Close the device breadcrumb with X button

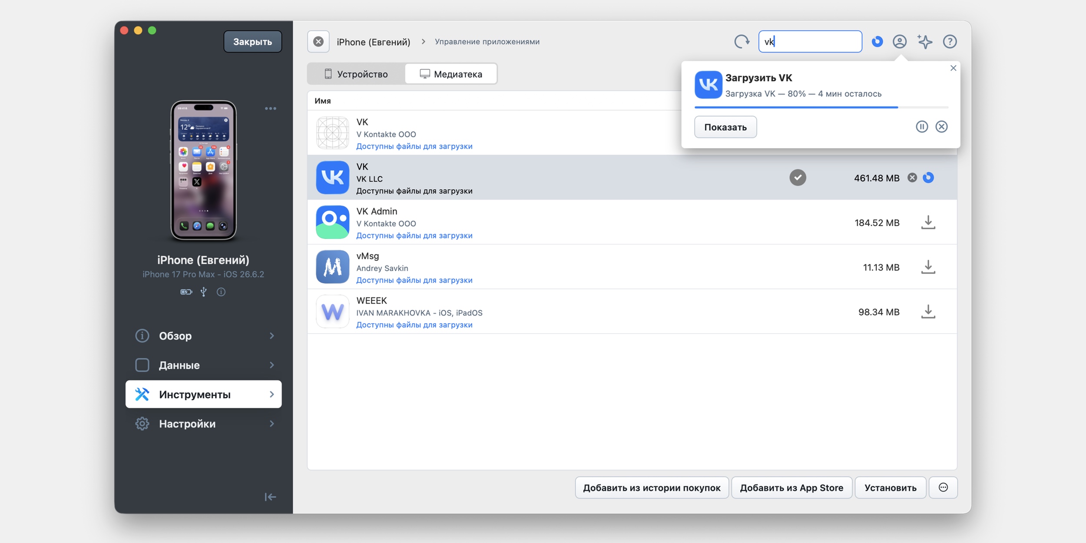(x=318, y=42)
